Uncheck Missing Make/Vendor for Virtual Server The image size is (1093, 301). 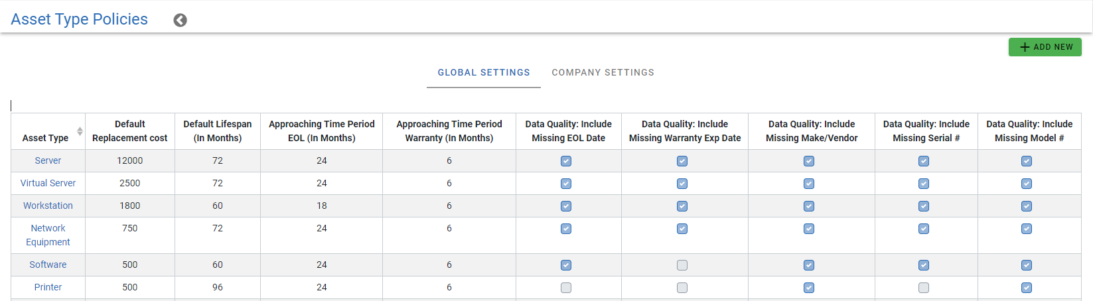click(x=808, y=184)
